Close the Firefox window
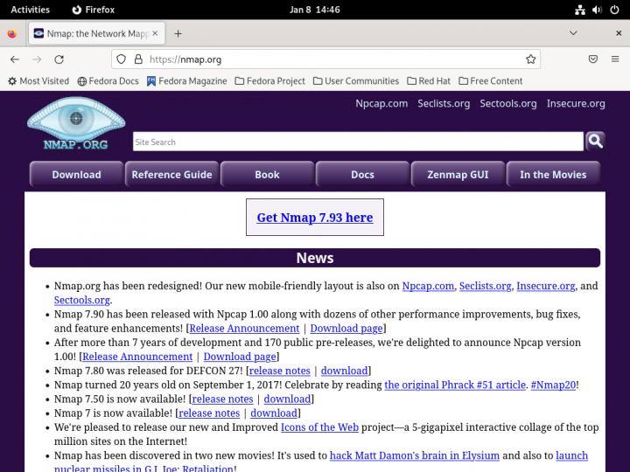630x472 pixels. [x=619, y=33]
